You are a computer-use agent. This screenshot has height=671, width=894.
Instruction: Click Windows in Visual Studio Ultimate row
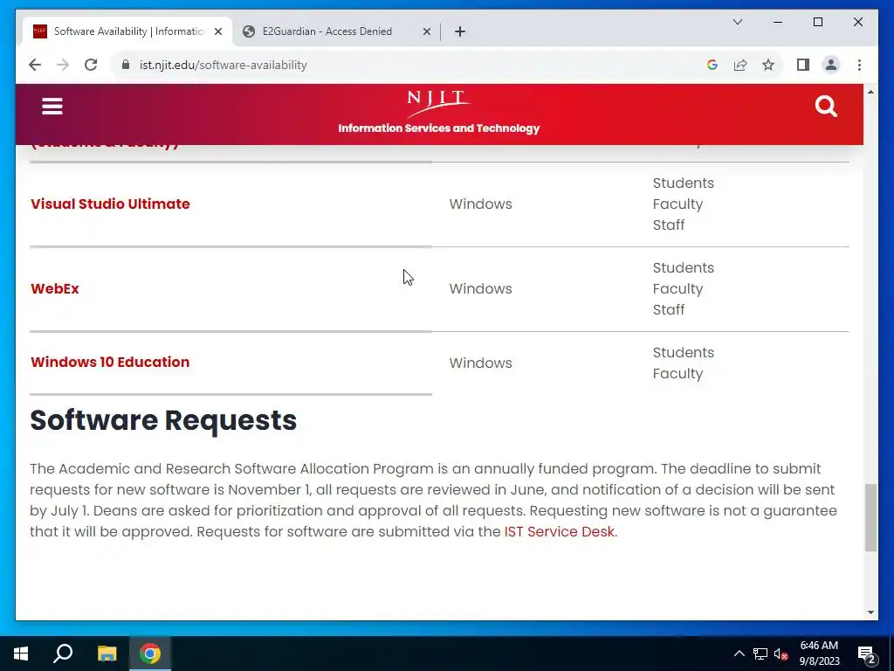[481, 204]
